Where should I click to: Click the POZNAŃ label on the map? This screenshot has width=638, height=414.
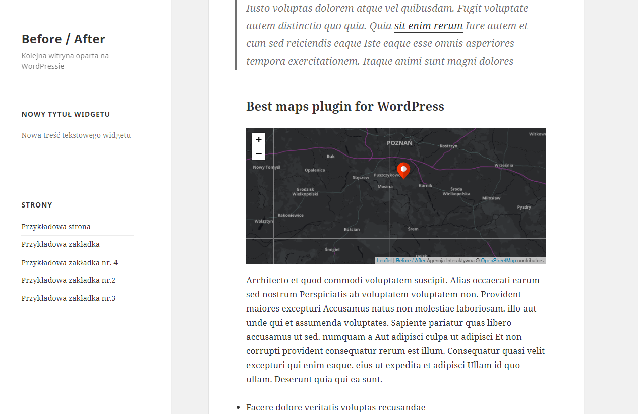[x=399, y=143]
